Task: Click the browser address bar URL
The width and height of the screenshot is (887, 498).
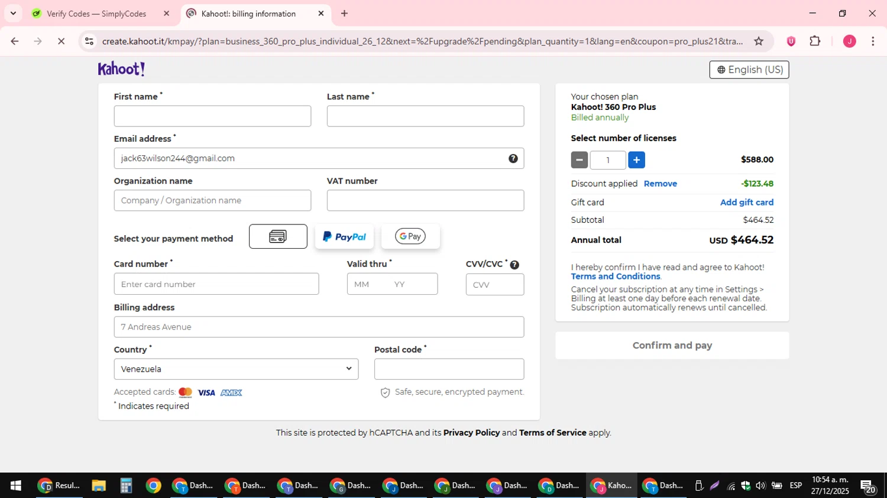Action: (x=422, y=41)
